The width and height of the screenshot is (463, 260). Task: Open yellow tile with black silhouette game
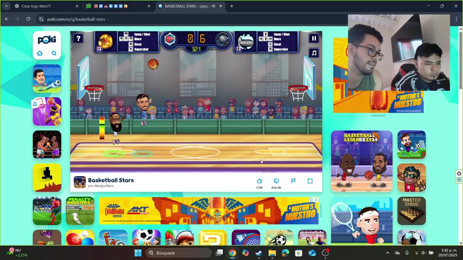(x=47, y=178)
